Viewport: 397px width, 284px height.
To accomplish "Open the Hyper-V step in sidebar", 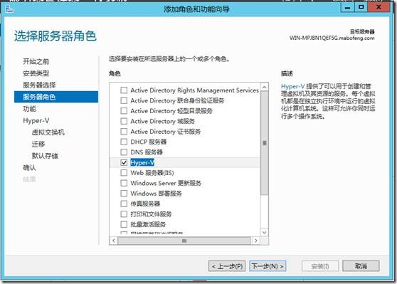I will pyautogui.click(x=36, y=120).
